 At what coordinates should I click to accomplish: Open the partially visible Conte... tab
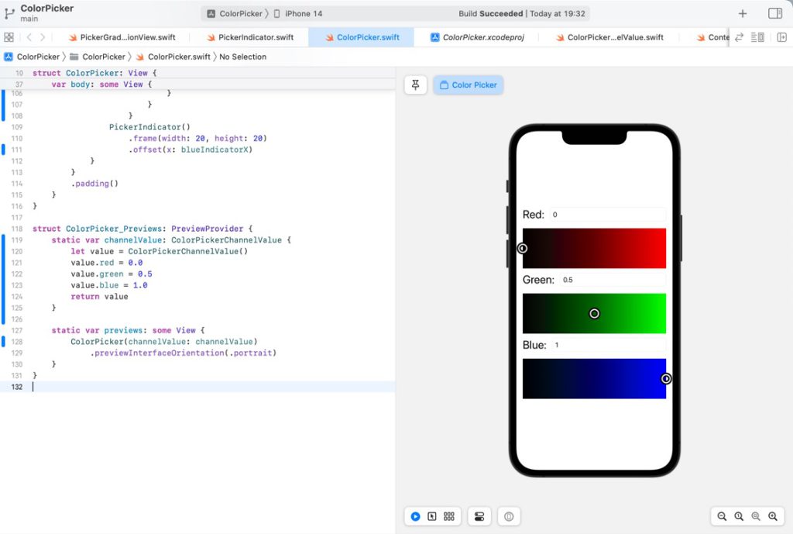point(712,37)
